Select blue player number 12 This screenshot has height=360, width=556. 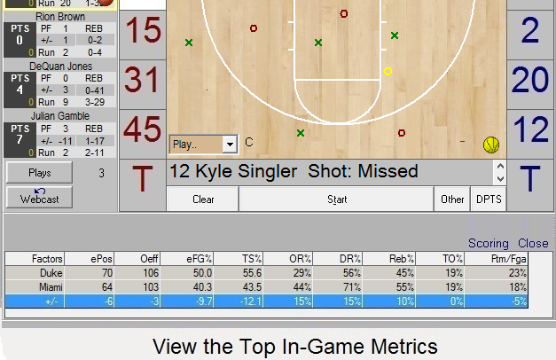(x=530, y=130)
